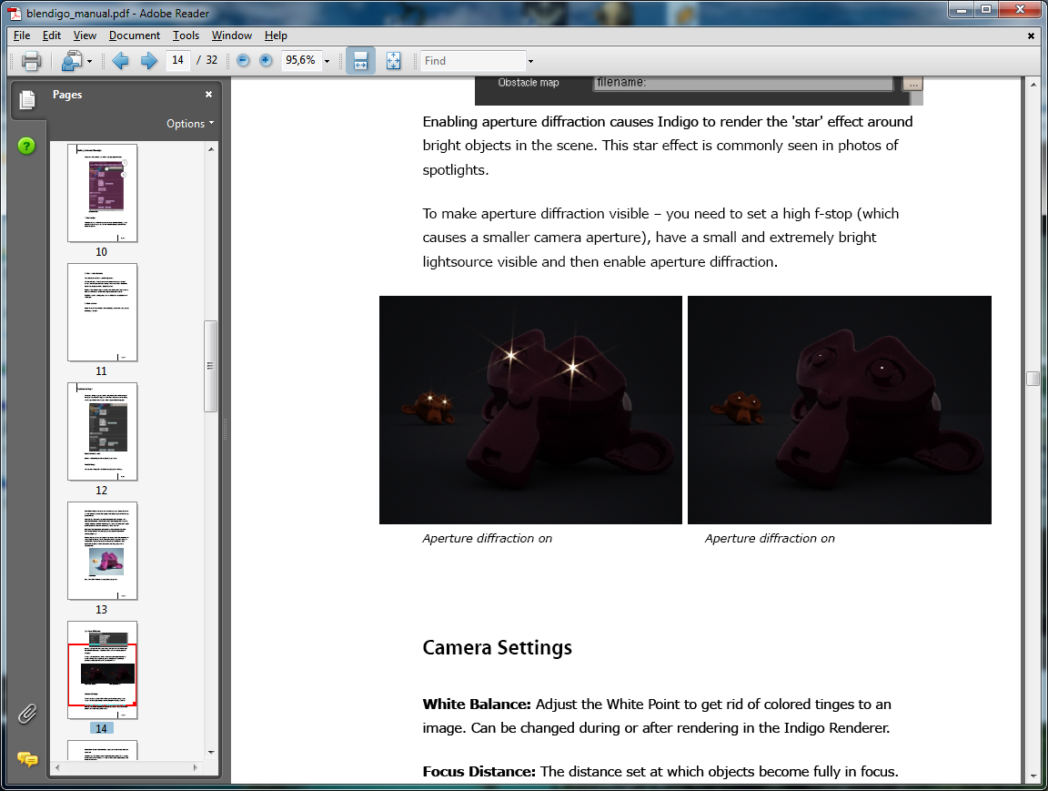Click the left aperture diffraction image
1048x791 pixels.
click(x=530, y=410)
